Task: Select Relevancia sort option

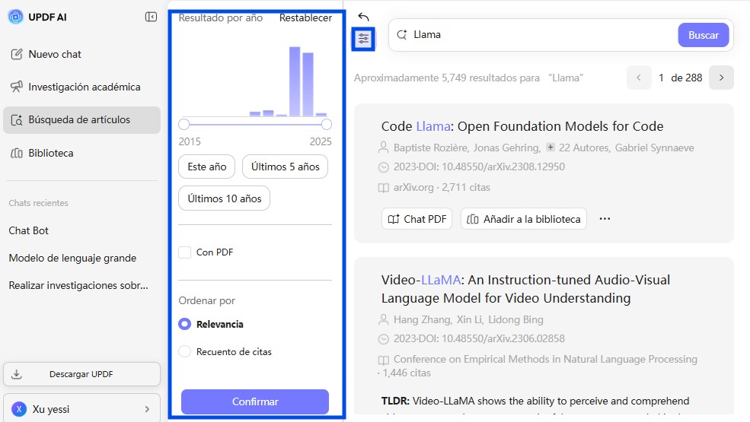Action: [184, 324]
